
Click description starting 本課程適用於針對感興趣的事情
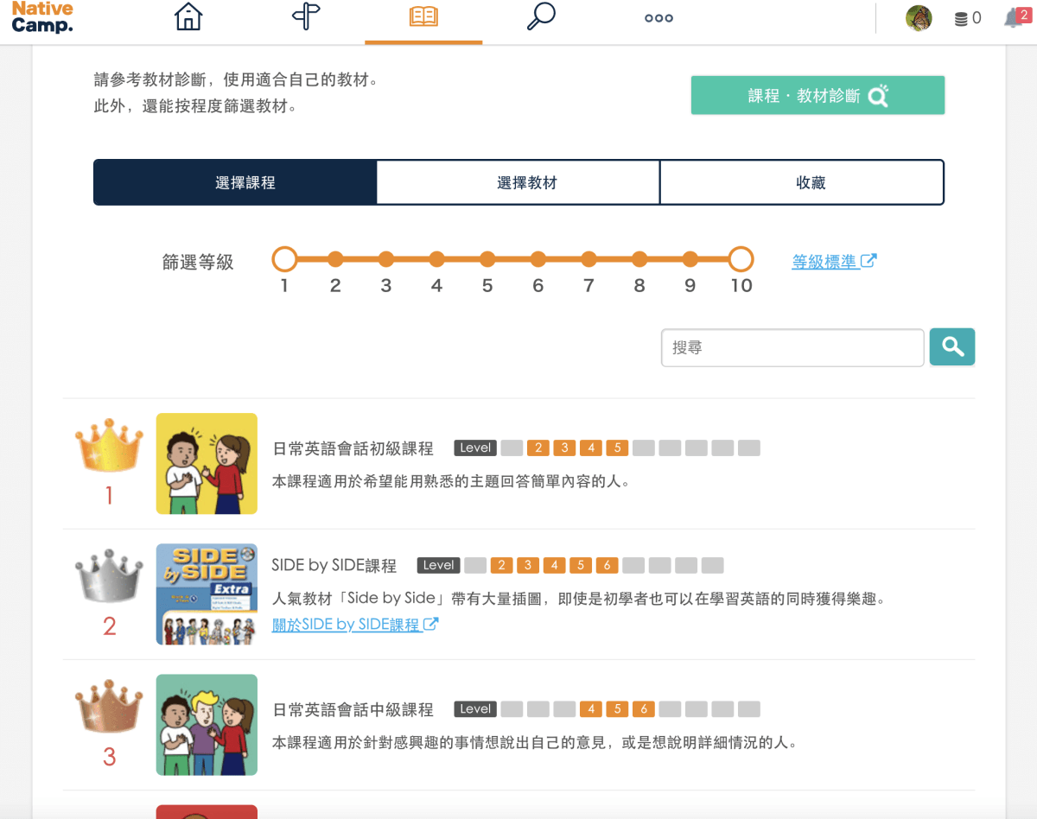[x=534, y=742]
